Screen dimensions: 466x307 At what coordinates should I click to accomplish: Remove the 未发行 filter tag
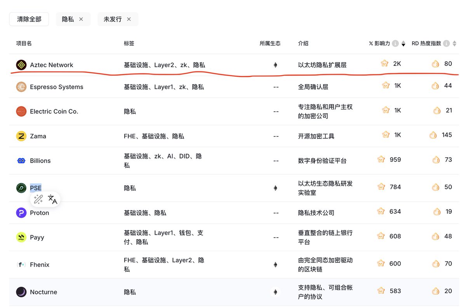click(x=129, y=19)
